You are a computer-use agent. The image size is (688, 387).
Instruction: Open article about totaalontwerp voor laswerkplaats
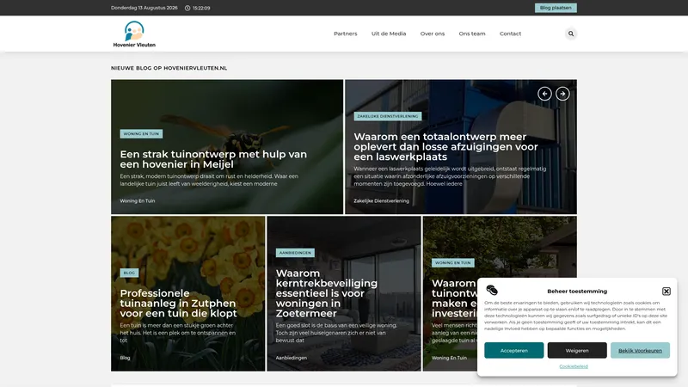point(445,147)
